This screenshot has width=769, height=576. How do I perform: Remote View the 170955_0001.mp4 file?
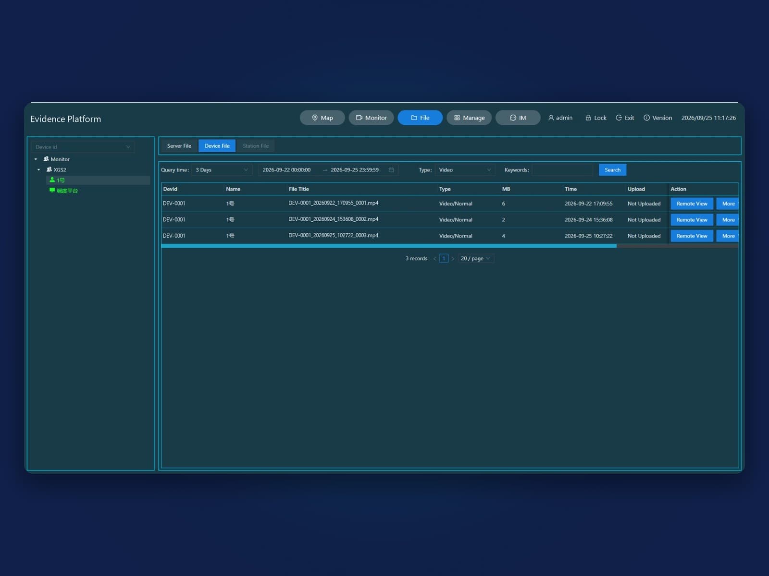(x=692, y=204)
